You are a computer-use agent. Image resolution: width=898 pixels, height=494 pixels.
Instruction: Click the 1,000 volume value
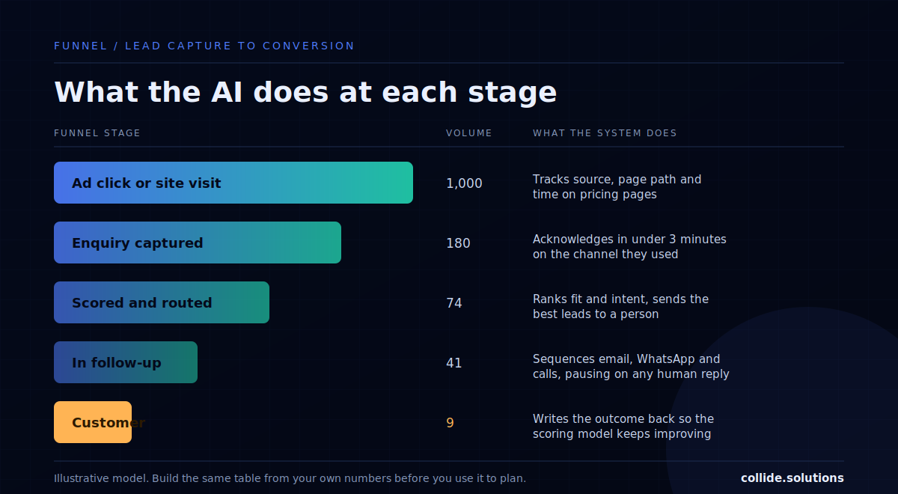coord(464,183)
